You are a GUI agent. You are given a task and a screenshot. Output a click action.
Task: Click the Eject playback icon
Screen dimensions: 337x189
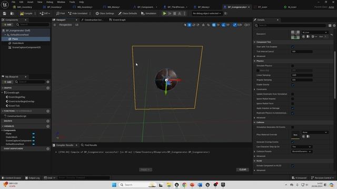180,14
